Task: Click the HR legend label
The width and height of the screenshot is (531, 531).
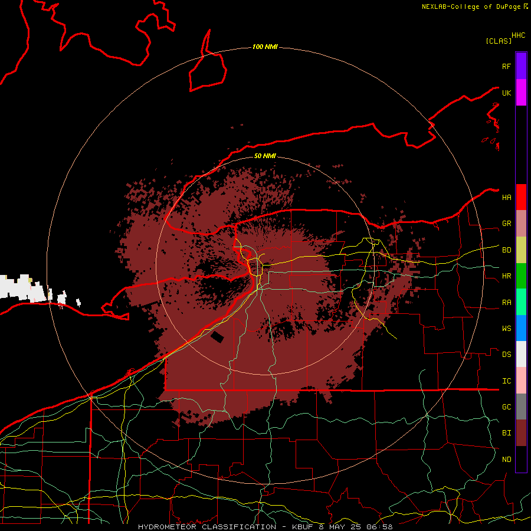Action: 507,276
